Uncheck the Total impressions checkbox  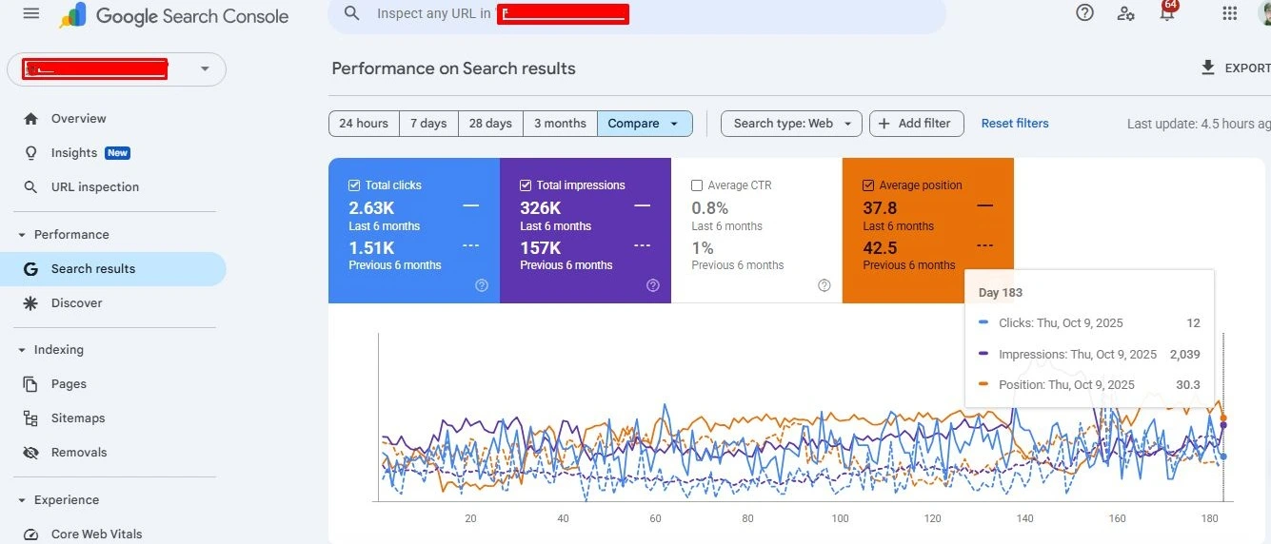pos(526,185)
